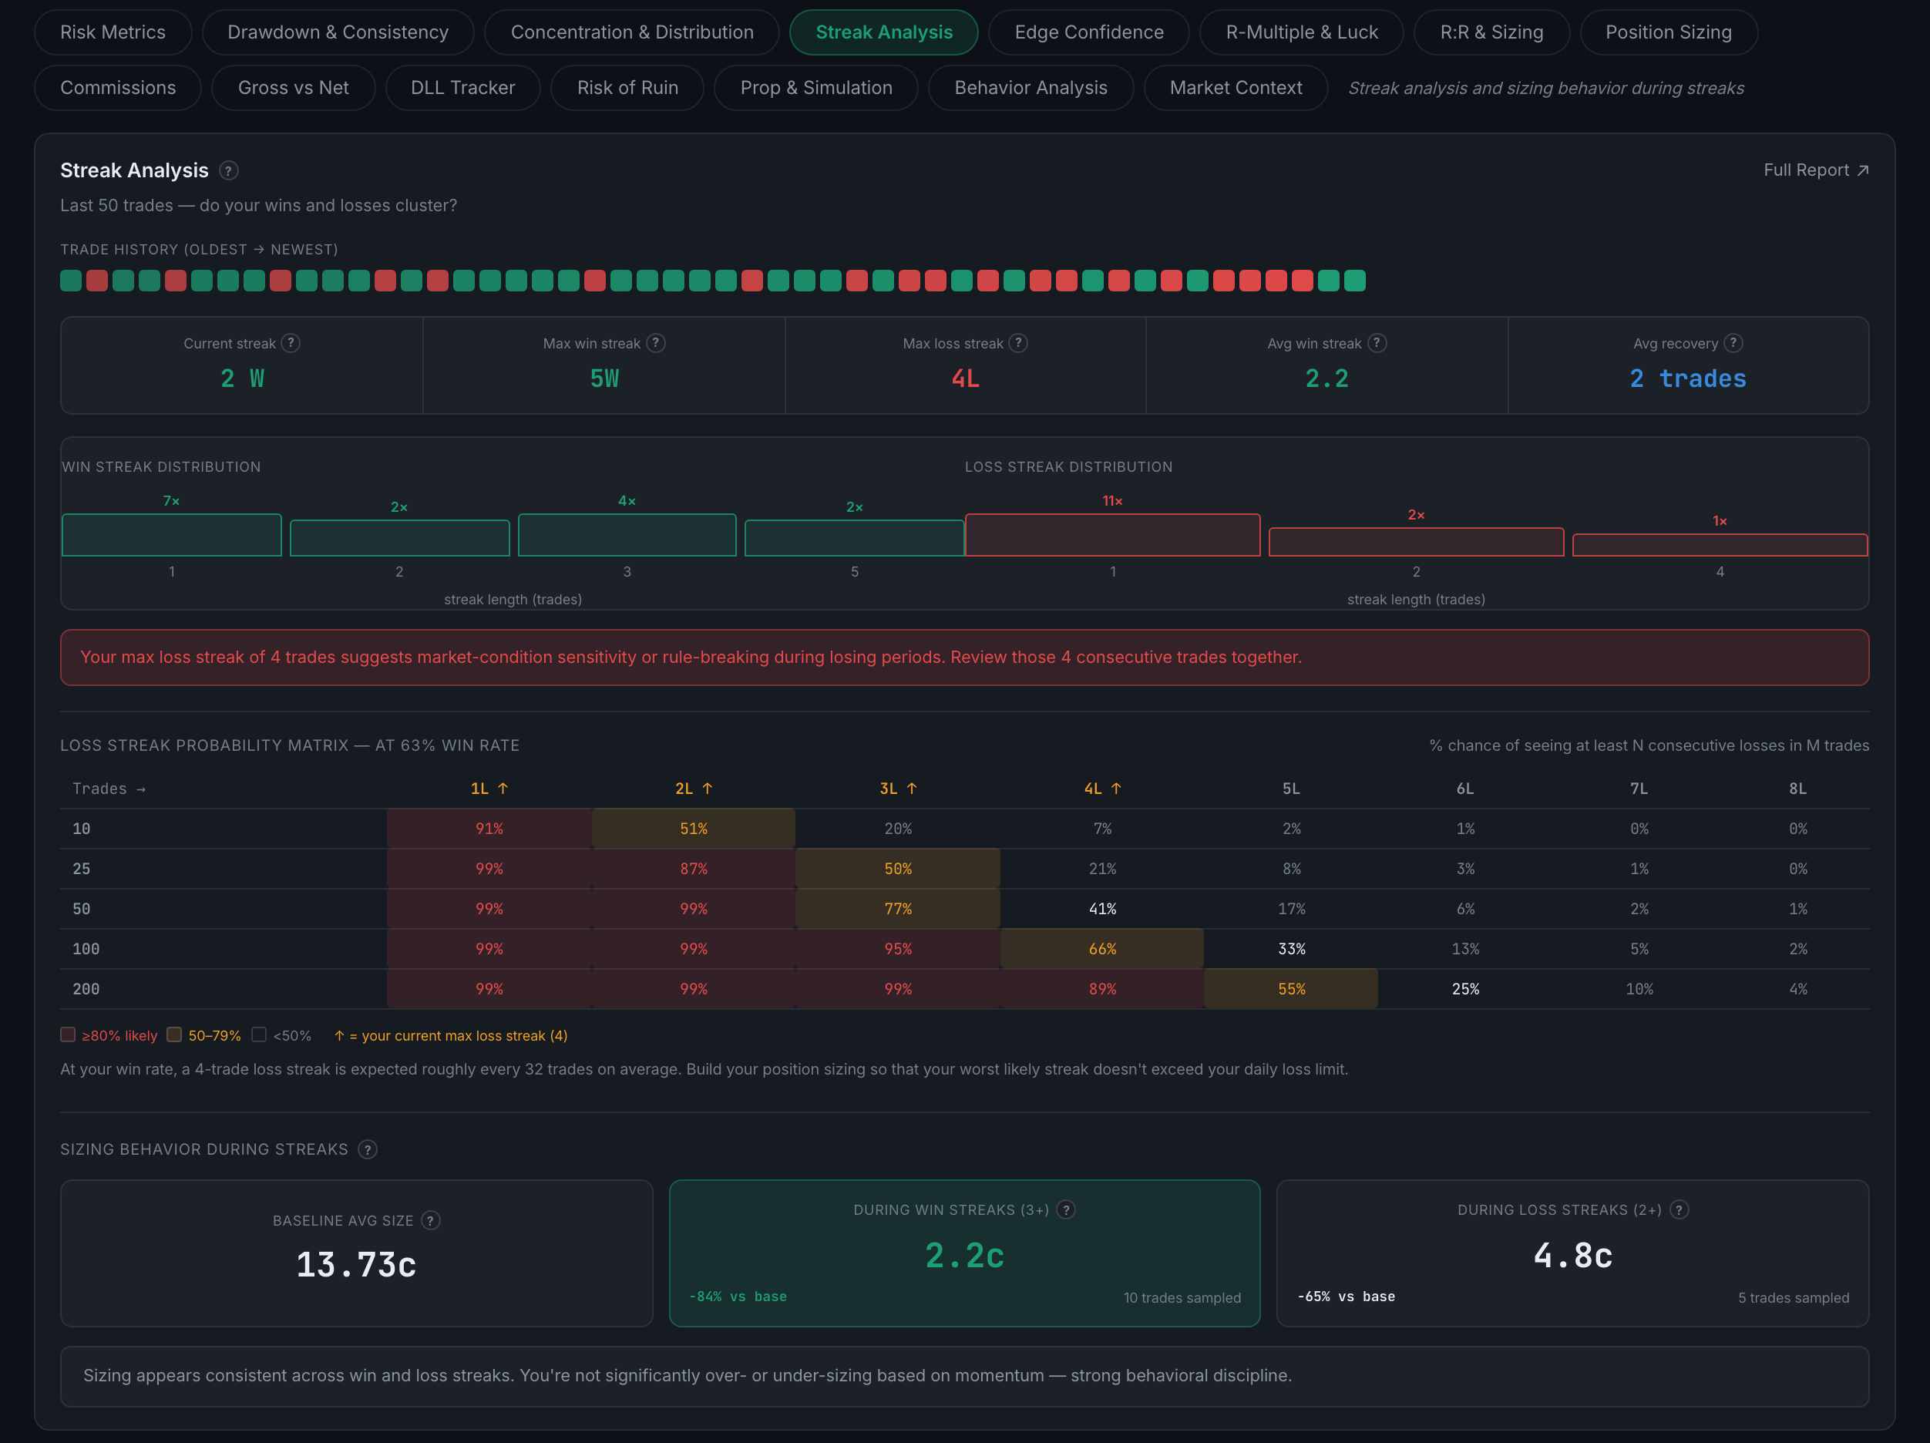Open help for Sizing Behavior During Streaks
The width and height of the screenshot is (1930, 1443).
click(368, 1149)
